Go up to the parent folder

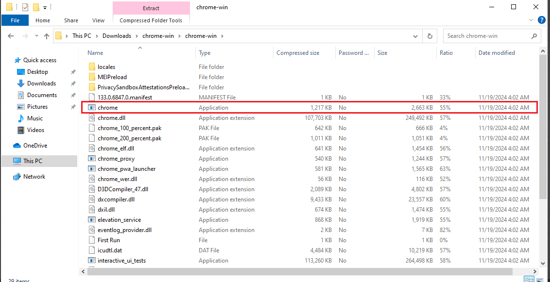click(46, 35)
